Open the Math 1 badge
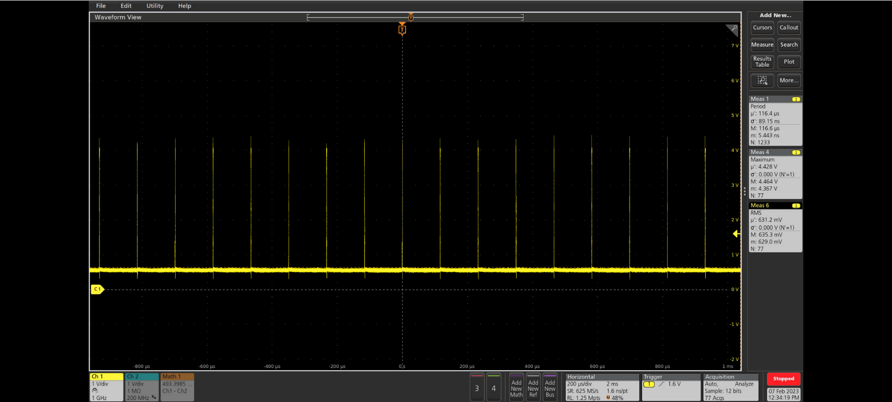Image resolution: width=892 pixels, height=402 pixels. click(177, 387)
